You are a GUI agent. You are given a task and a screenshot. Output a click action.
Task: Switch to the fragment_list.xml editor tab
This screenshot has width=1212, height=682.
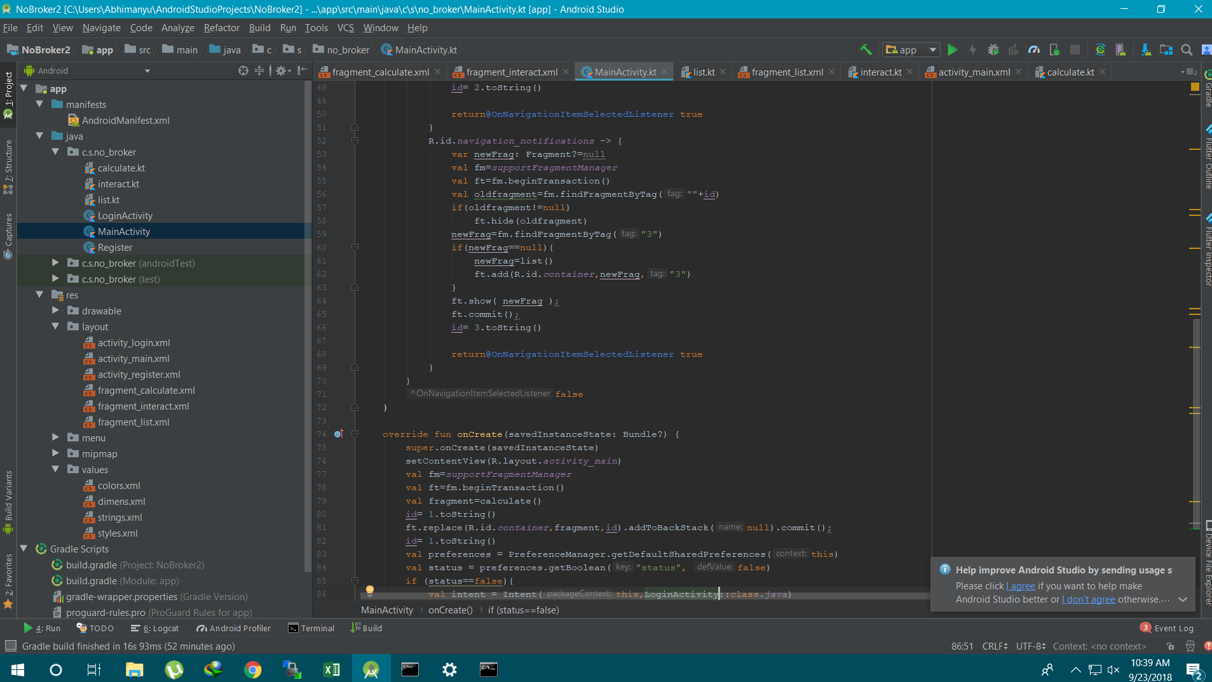[787, 72]
